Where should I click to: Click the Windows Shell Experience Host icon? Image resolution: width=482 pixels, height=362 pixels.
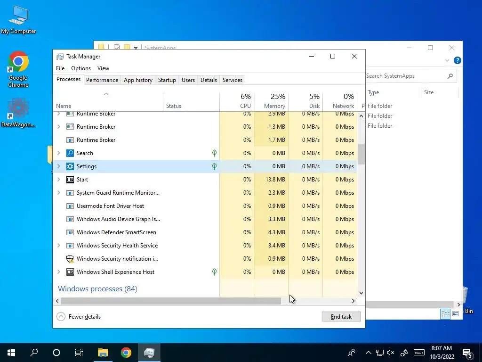tap(70, 272)
